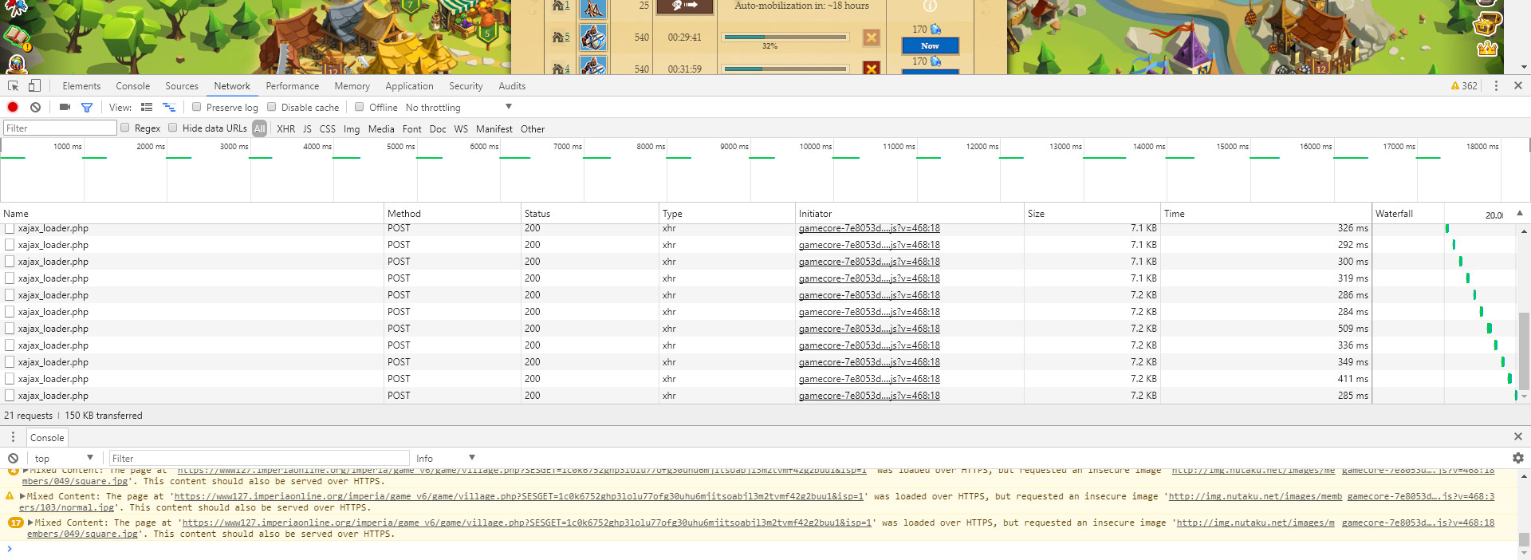The image size is (1531, 560).
Task: Click the soldier unit icon beside 00:29:41
Action: pyautogui.click(x=592, y=37)
